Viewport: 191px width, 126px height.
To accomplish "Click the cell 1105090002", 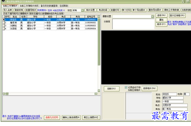I will (x=91, y=23).
